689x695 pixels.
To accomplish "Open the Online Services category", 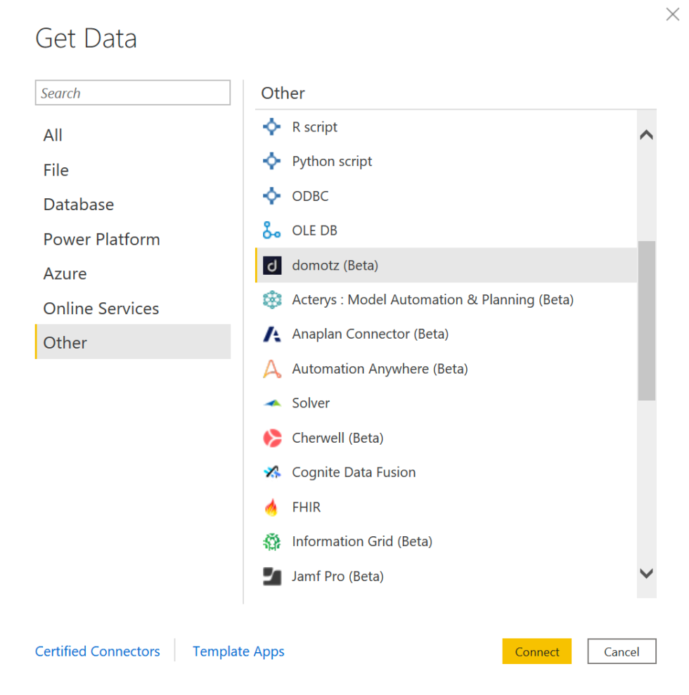I will click(x=101, y=308).
